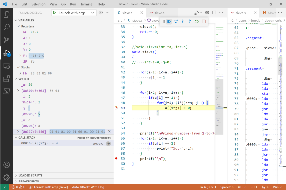
Task: Open the remote window indicator in status bar
Action: point(5,187)
